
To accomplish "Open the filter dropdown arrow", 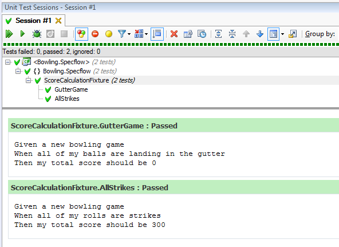I will (129, 34).
